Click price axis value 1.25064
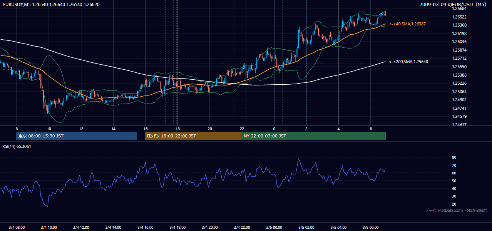Image resolution: width=492 pixels, height=231 pixels. tap(459, 92)
